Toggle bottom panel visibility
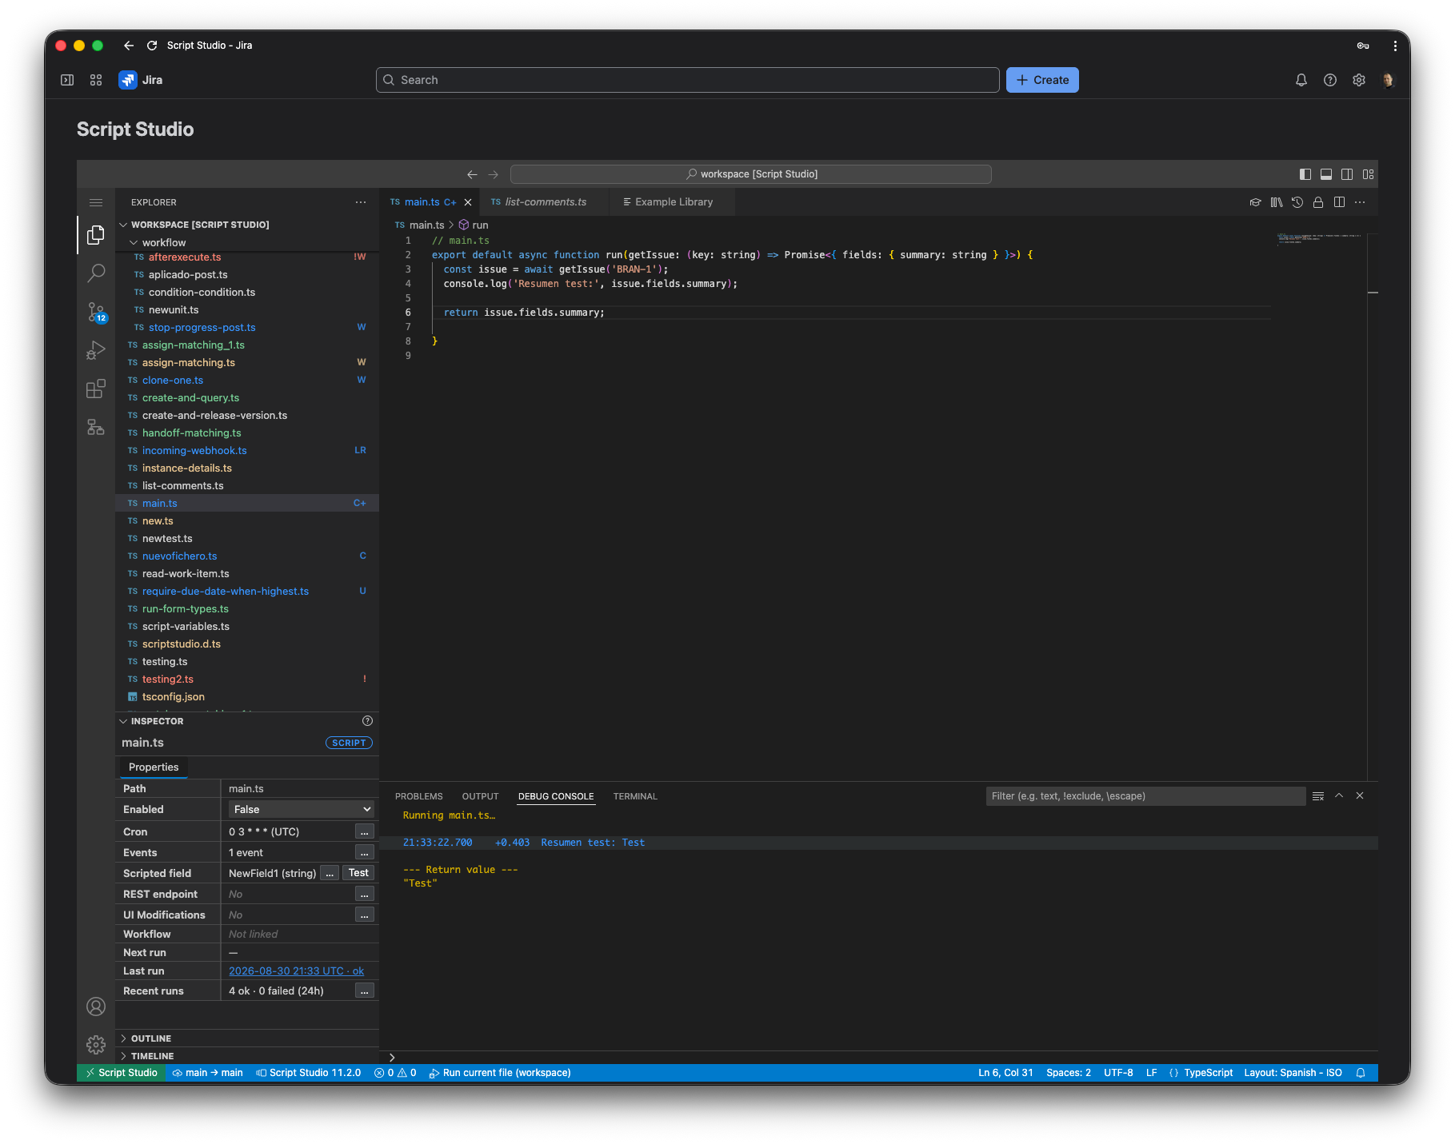This screenshot has height=1144, width=1455. [1326, 174]
